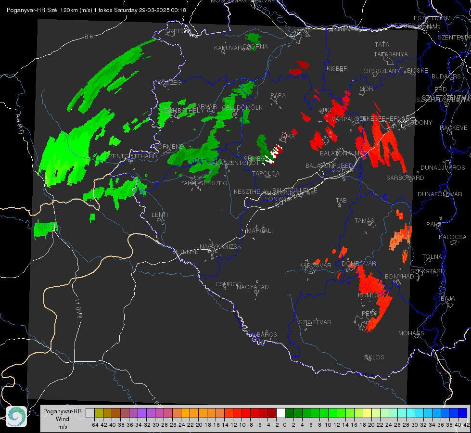
Task: Click the white zero-velocity swatch in the legend
Action: pyautogui.click(x=280, y=413)
